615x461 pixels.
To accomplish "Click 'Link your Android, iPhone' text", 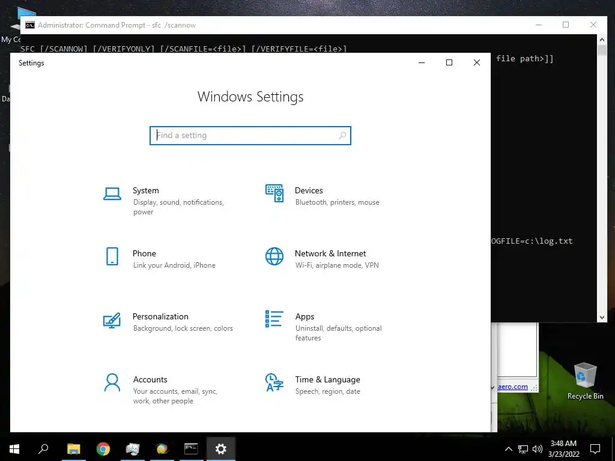I will (174, 265).
